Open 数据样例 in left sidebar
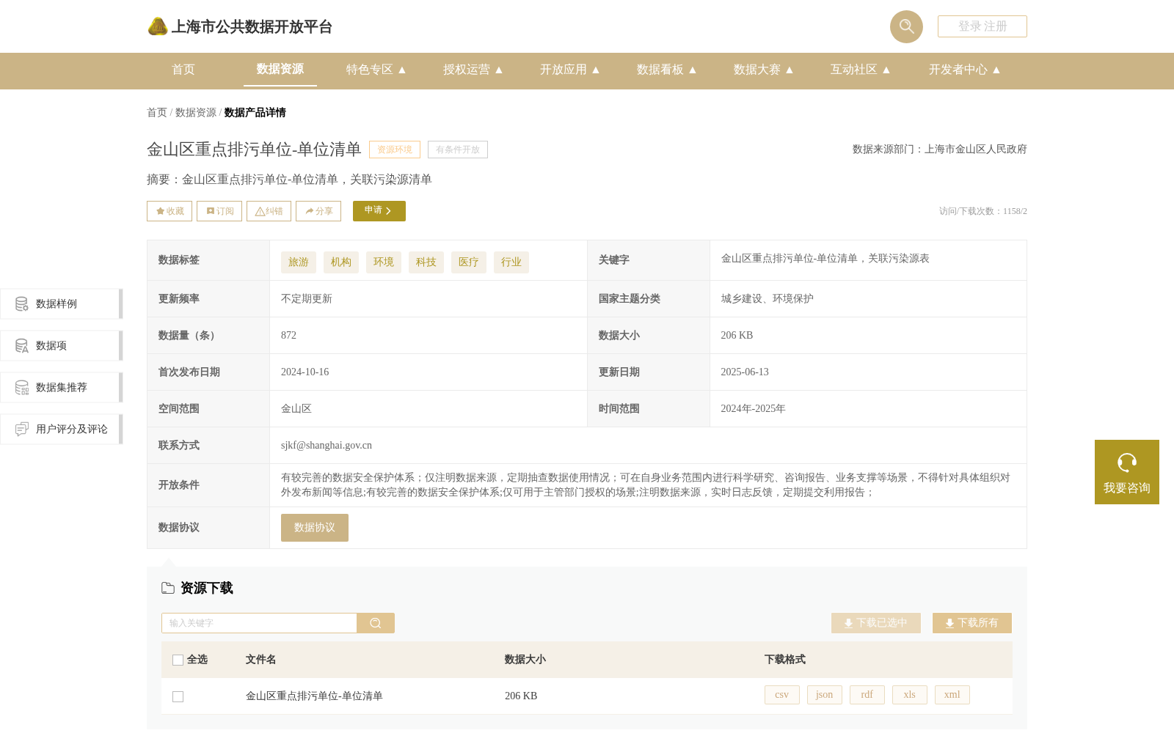The image size is (1174, 733). tap(62, 303)
